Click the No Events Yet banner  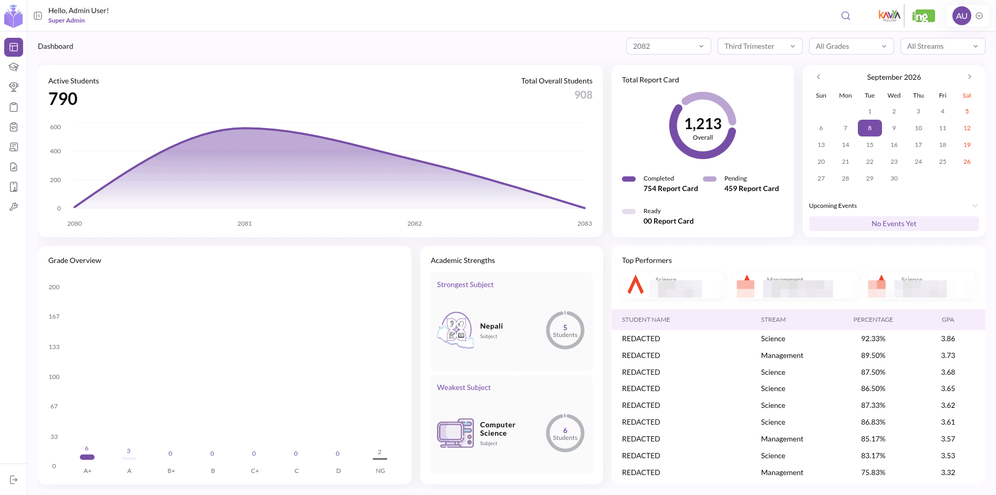coord(894,224)
